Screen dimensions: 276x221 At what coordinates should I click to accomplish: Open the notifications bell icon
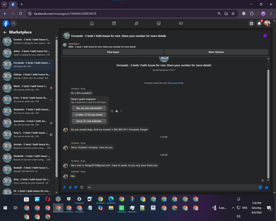tap(259, 23)
